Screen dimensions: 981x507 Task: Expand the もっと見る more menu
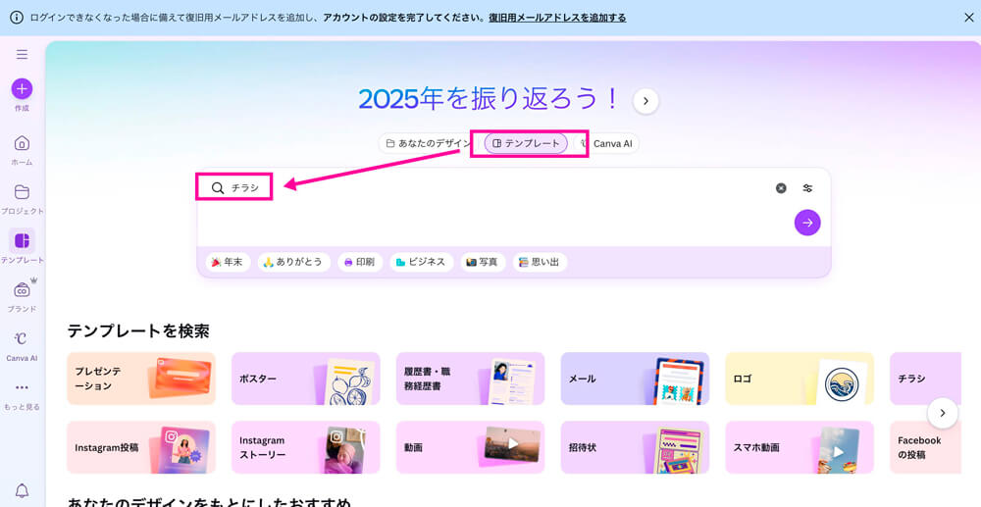coord(22,388)
